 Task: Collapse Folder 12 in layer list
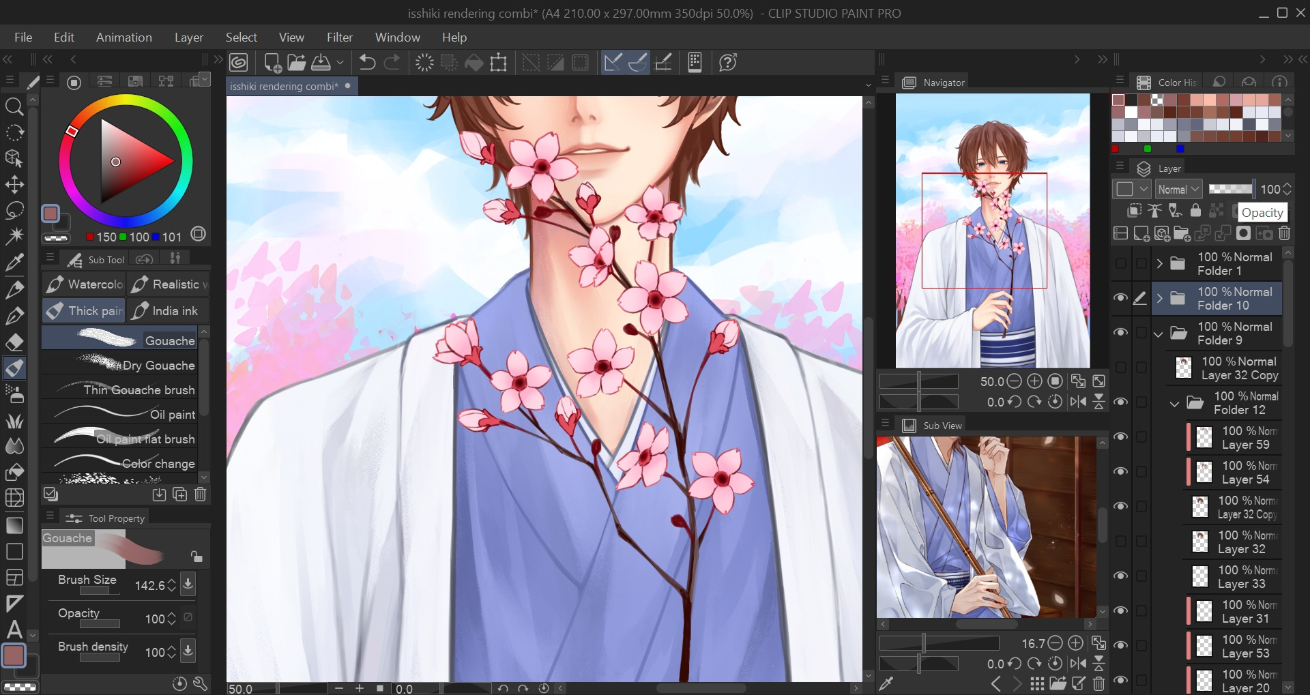1174,403
